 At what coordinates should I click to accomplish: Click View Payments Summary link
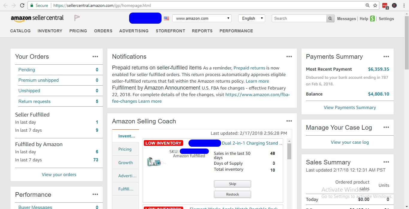click(350, 107)
